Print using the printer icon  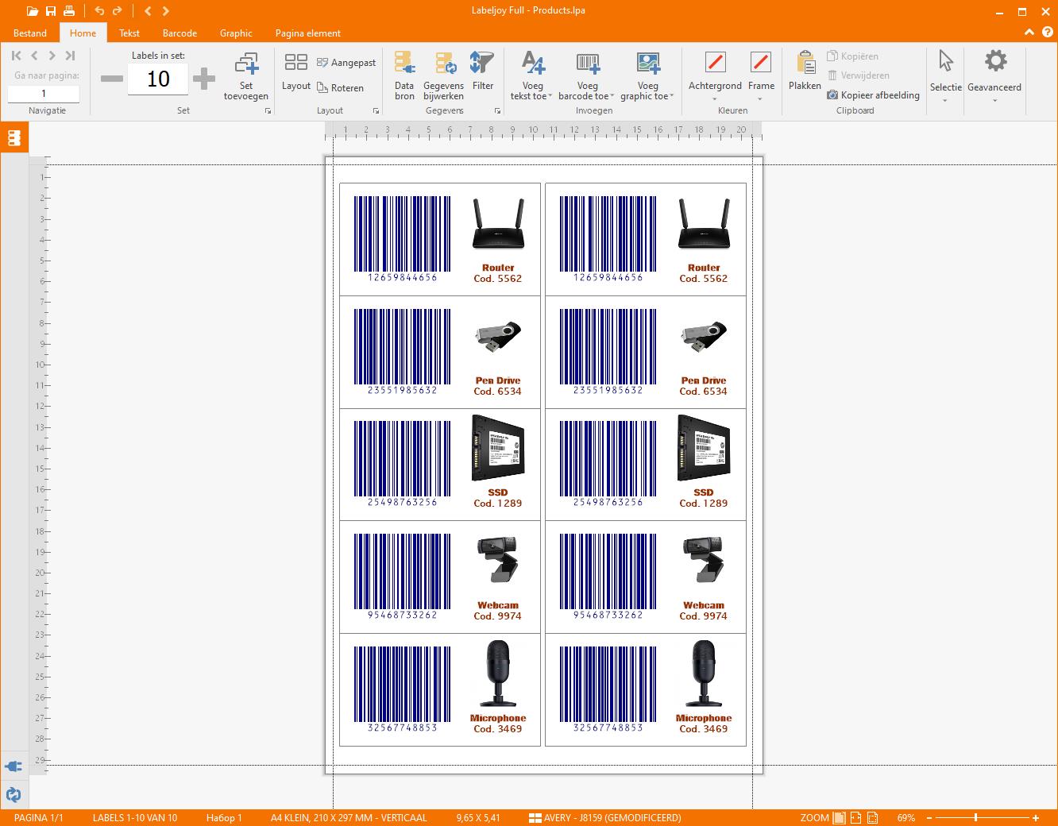pyautogui.click(x=69, y=11)
